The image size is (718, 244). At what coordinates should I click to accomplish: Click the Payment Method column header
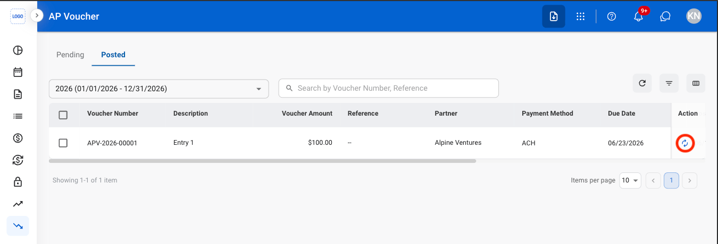point(547,114)
